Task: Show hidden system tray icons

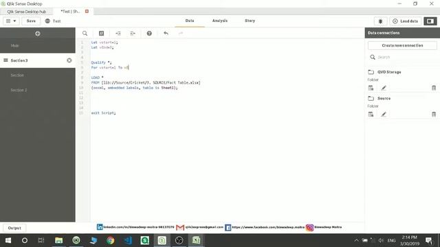Action: tap(356, 240)
